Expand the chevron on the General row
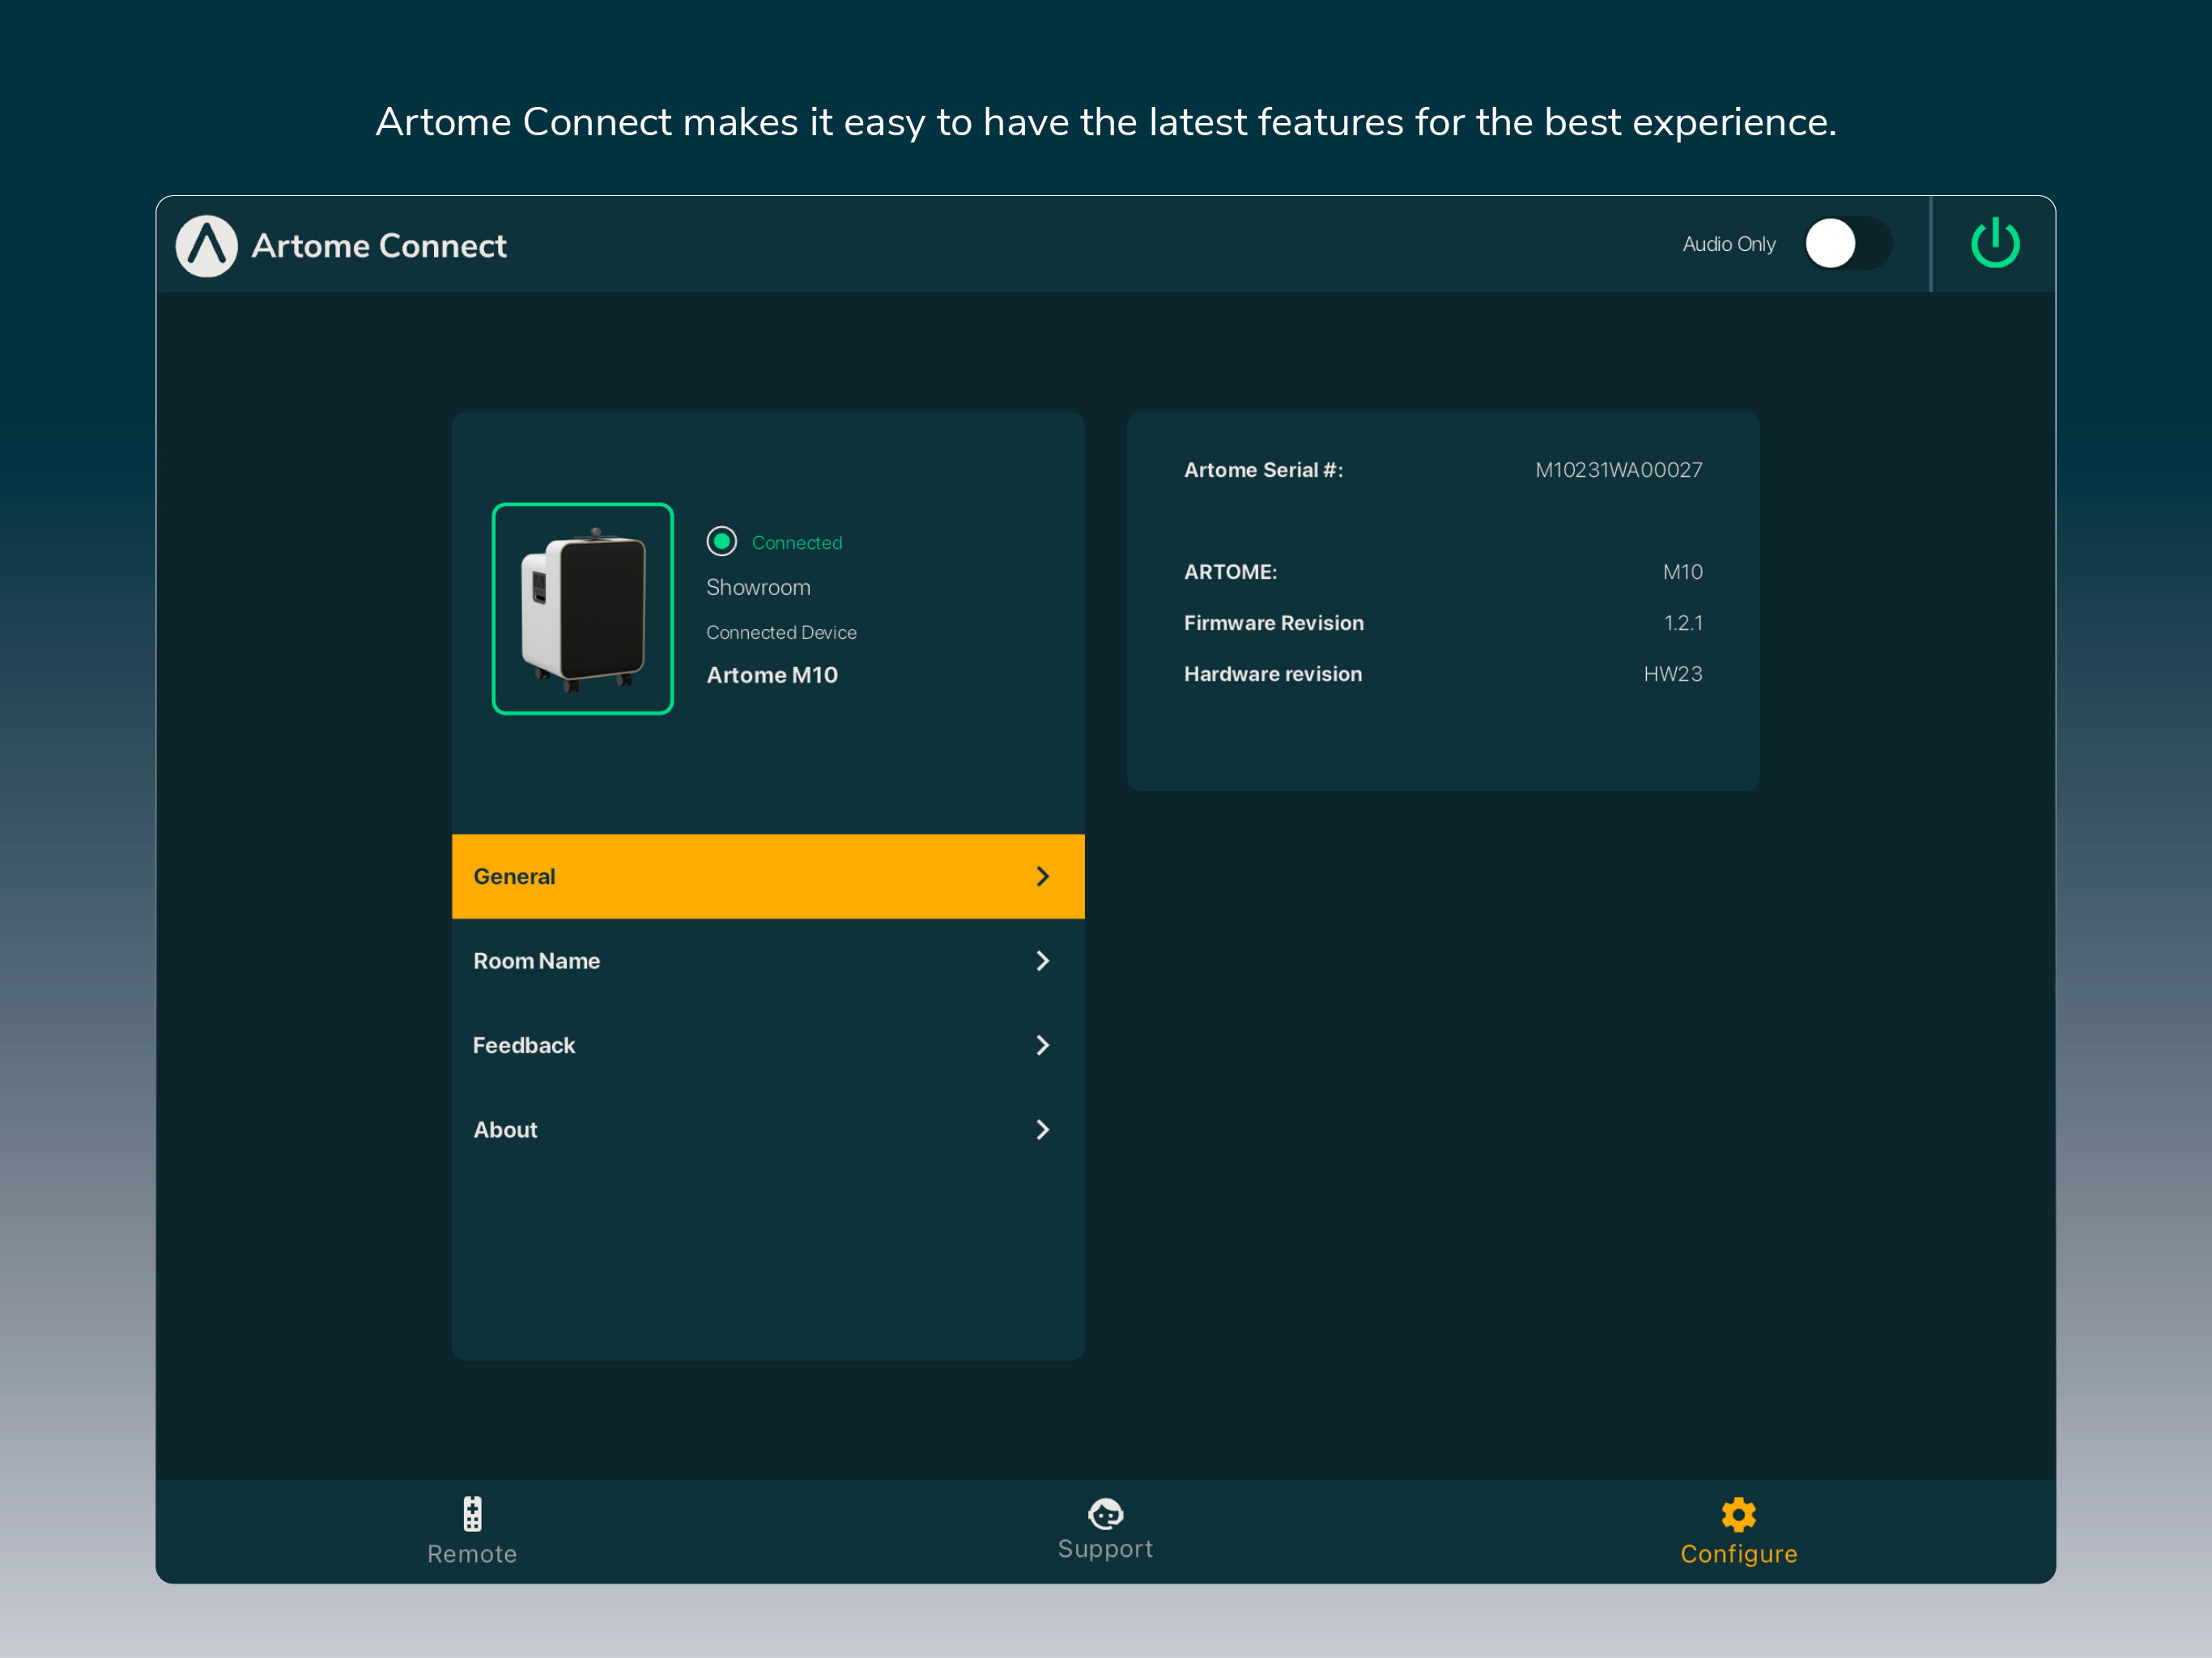Image resolution: width=2212 pixels, height=1658 pixels. pyautogui.click(x=1042, y=876)
